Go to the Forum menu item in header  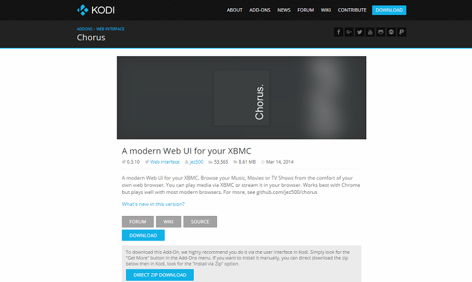pos(305,10)
